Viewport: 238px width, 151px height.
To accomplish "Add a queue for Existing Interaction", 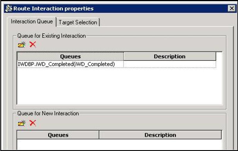I will (x=22, y=45).
